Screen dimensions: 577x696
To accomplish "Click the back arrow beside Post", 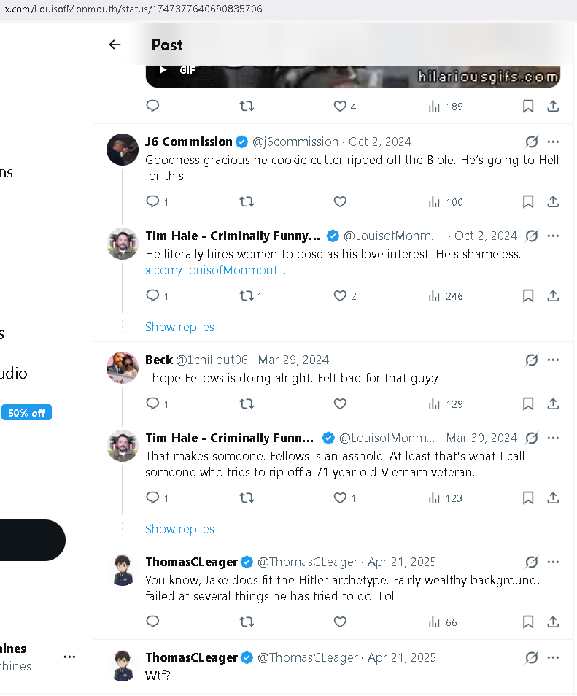I will click(115, 45).
